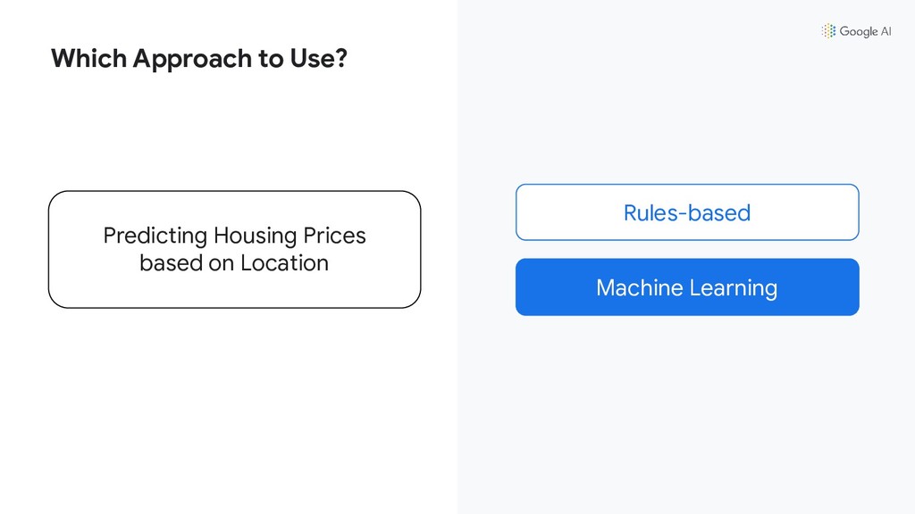Choose the Machine Learning option

(687, 287)
